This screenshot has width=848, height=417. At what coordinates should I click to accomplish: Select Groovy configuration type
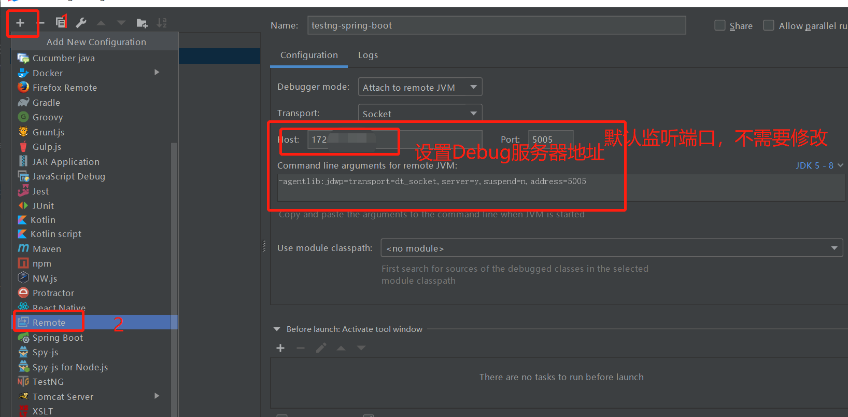point(95,117)
